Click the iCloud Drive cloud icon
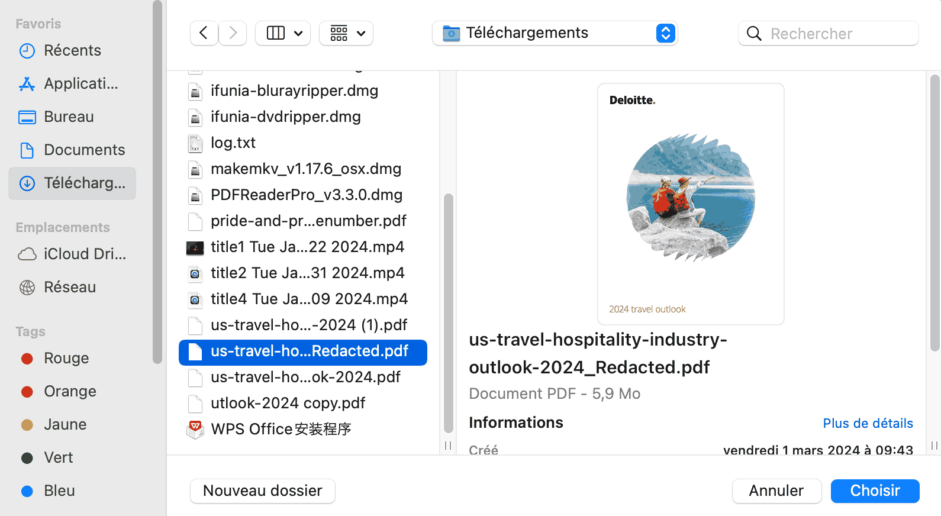The image size is (941, 516). [x=27, y=254]
